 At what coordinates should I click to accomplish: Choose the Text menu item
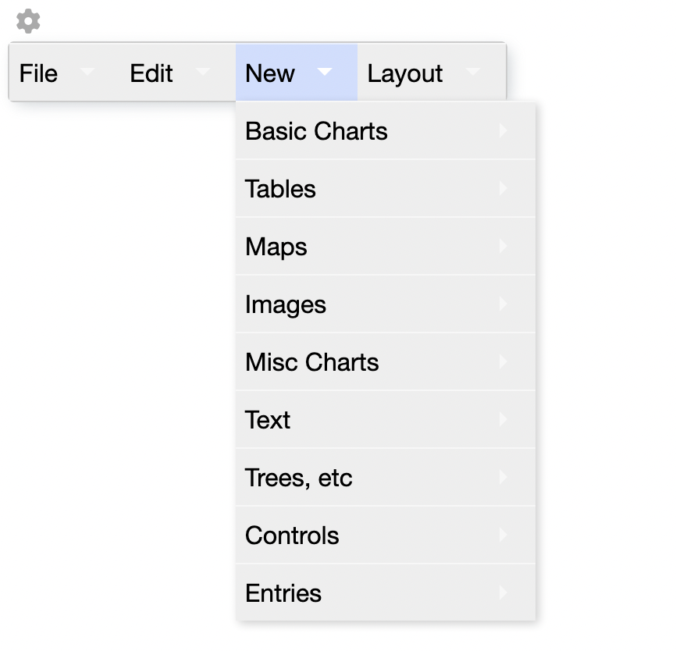[267, 420]
